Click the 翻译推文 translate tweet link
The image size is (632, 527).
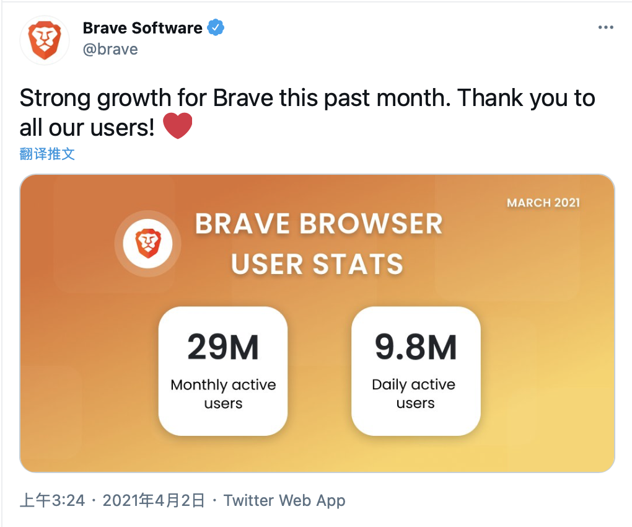[x=47, y=154]
